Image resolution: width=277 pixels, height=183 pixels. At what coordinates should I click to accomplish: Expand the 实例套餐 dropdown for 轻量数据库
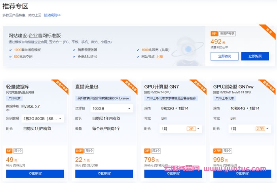pos(43,118)
